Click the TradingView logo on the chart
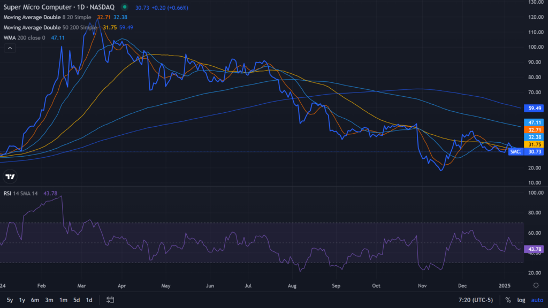548x308 pixels. click(x=10, y=176)
